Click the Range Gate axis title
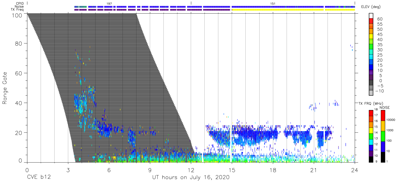 [x=5, y=88]
